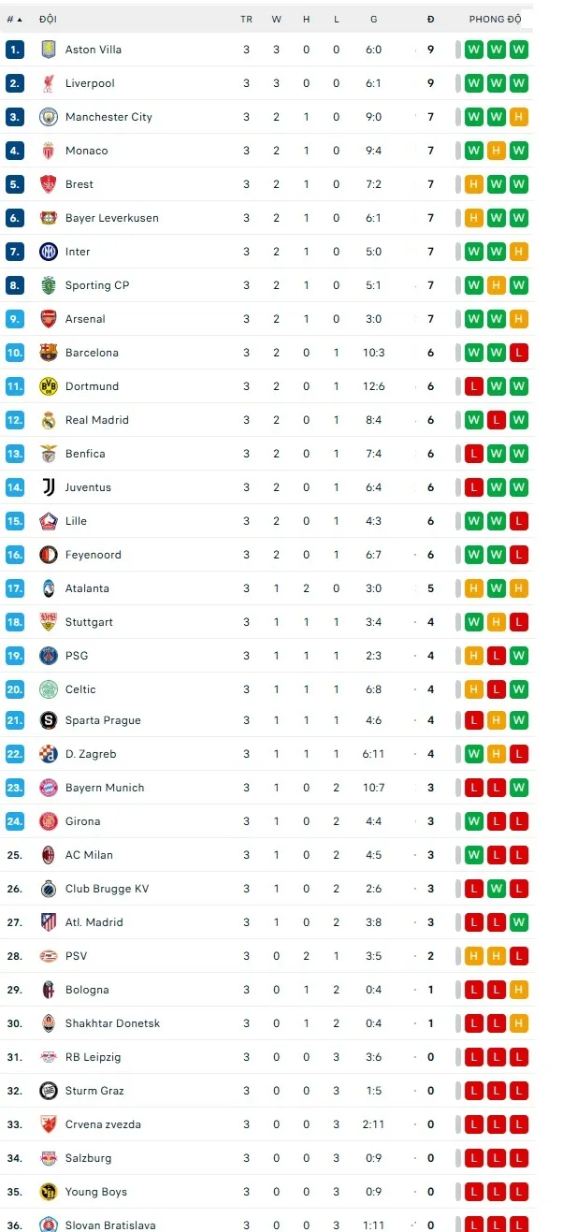Click the Real Madrid crest icon

point(49,420)
